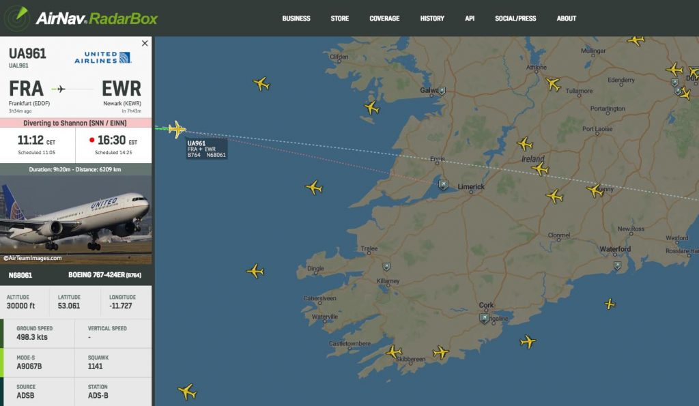Select the aircraft north of Mullingar
Image resolution: width=699 pixels, height=406 pixels.
[x=636, y=40]
